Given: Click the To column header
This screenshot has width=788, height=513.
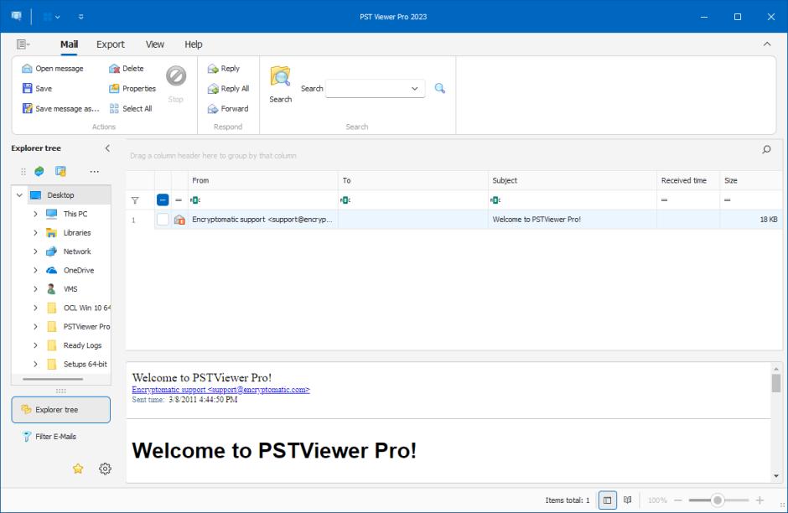Looking at the screenshot, I should point(412,180).
